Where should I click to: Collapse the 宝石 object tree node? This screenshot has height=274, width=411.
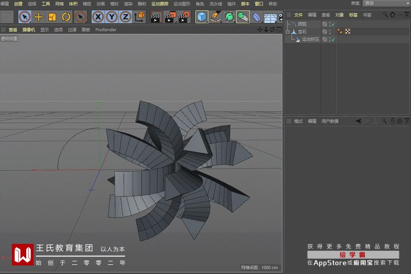(x=288, y=32)
